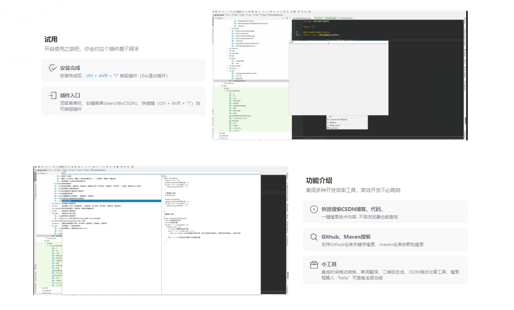Click the clock icon beside 快速搜索CSDN博客
The height and width of the screenshot is (310, 514).
pyautogui.click(x=314, y=209)
